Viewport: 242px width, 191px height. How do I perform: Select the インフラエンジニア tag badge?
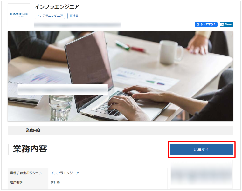pos(50,16)
